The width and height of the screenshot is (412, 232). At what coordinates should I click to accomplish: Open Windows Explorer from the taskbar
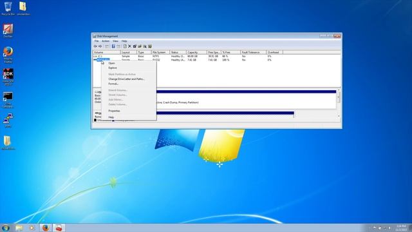coord(19,227)
